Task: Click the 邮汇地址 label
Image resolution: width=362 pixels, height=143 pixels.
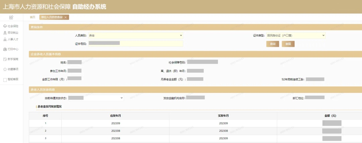Action: (x=298, y=98)
